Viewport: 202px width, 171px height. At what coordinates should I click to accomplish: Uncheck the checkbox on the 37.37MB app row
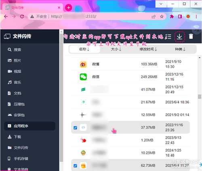[76, 128]
